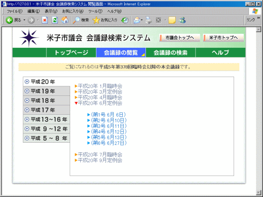263x197 pixels.
Task: Expand 平成20年 1月臨時会
Action: pos(99,86)
